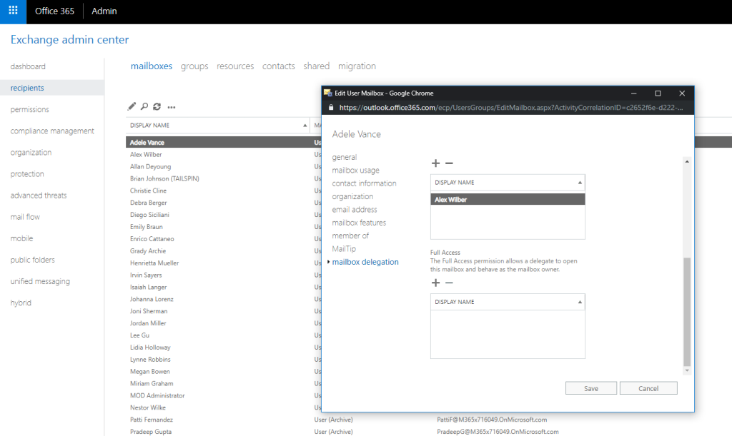Open the migration tab
This screenshot has width=732, height=436.
355,66
